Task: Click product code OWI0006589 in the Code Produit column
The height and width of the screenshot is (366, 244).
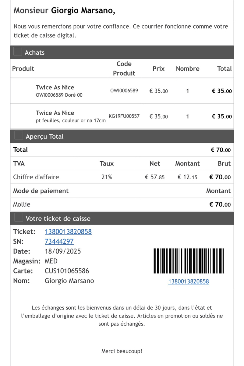Action: click(x=124, y=91)
